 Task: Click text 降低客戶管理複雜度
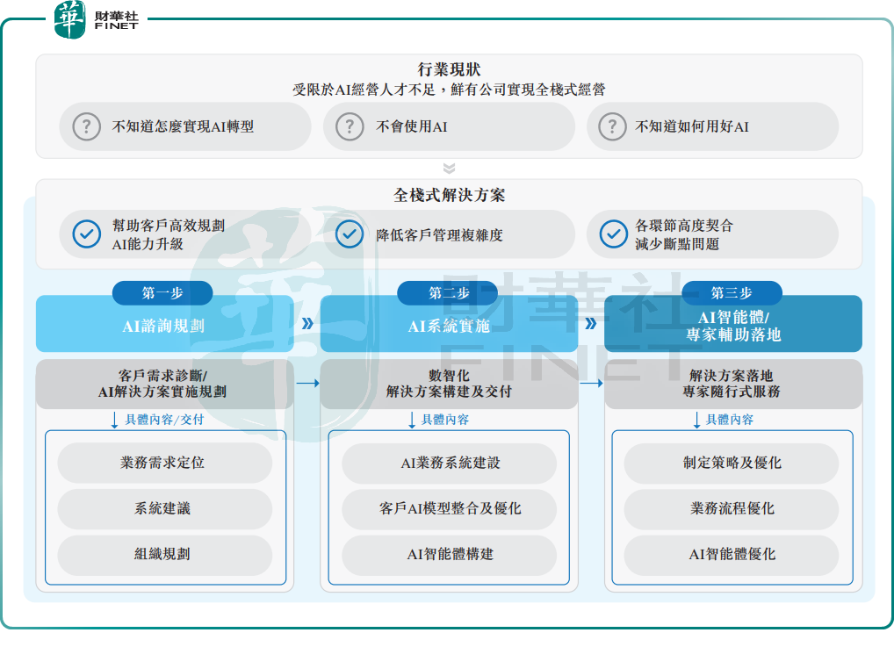(440, 235)
